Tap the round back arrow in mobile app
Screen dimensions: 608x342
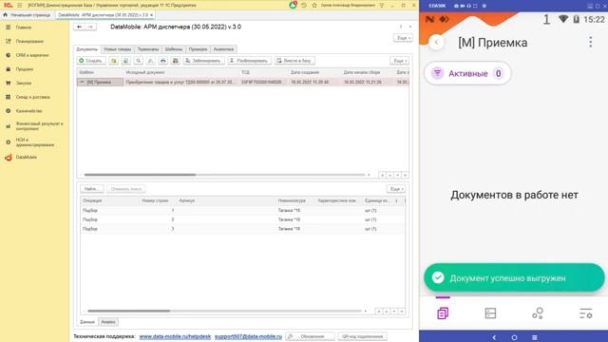click(x=437, y=42)
